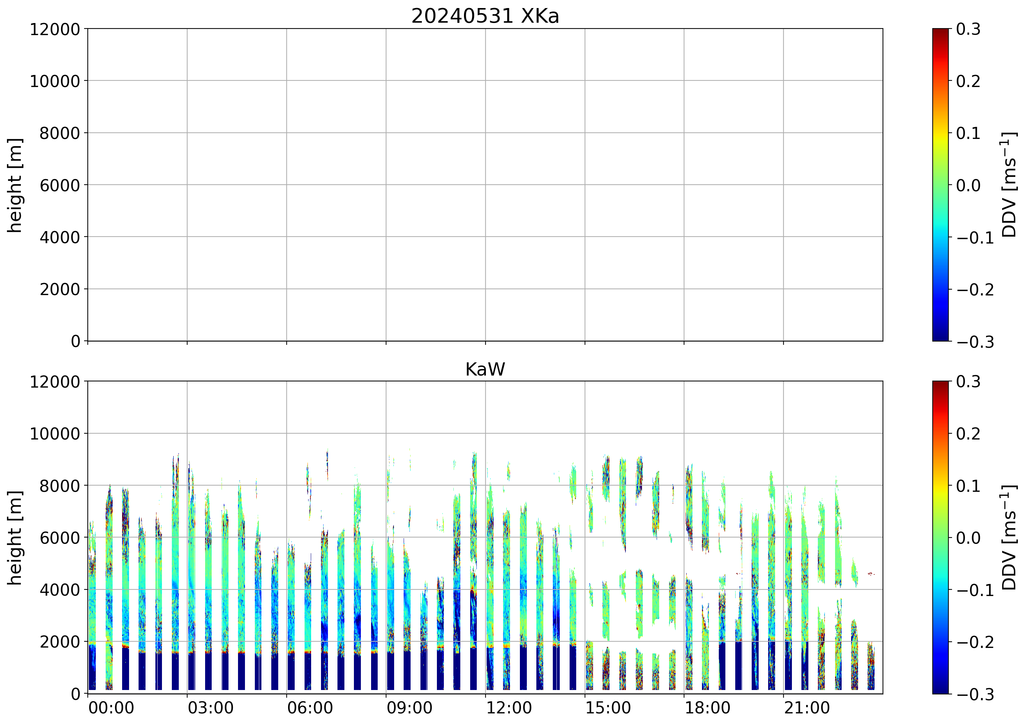
Task: Click the '20240531 XKa' plot title
Action: [485, 16]
